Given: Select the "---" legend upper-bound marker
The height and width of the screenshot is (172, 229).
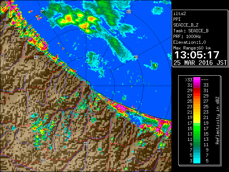Looking at the screenshot, I should tap(205, 80).
